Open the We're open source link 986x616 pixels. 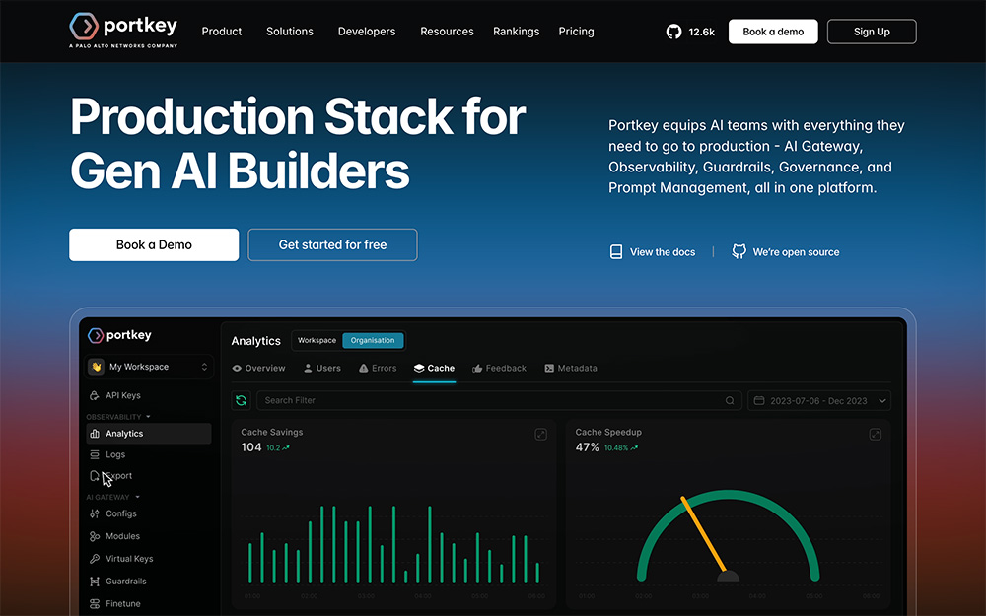click(x=786, y=252)
